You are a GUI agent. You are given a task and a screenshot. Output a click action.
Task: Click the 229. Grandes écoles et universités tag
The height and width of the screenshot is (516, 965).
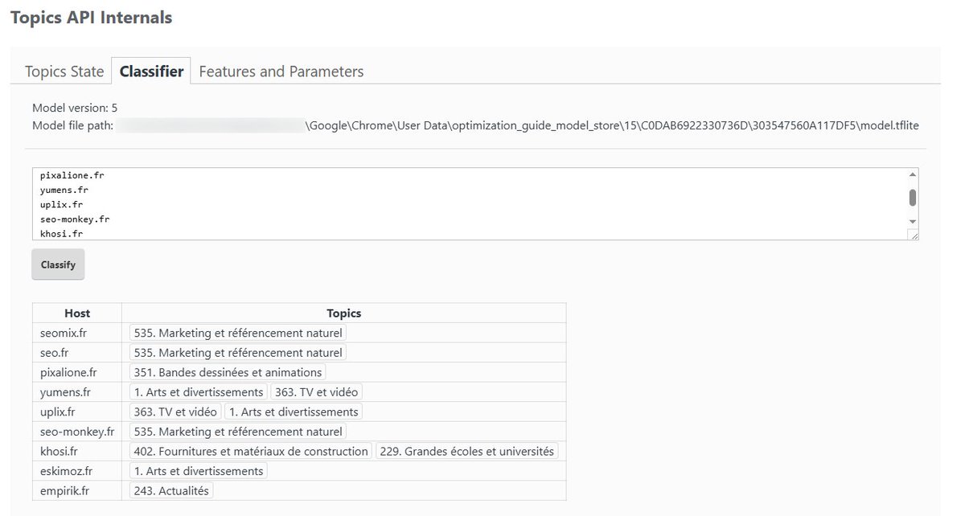(467, 451)
